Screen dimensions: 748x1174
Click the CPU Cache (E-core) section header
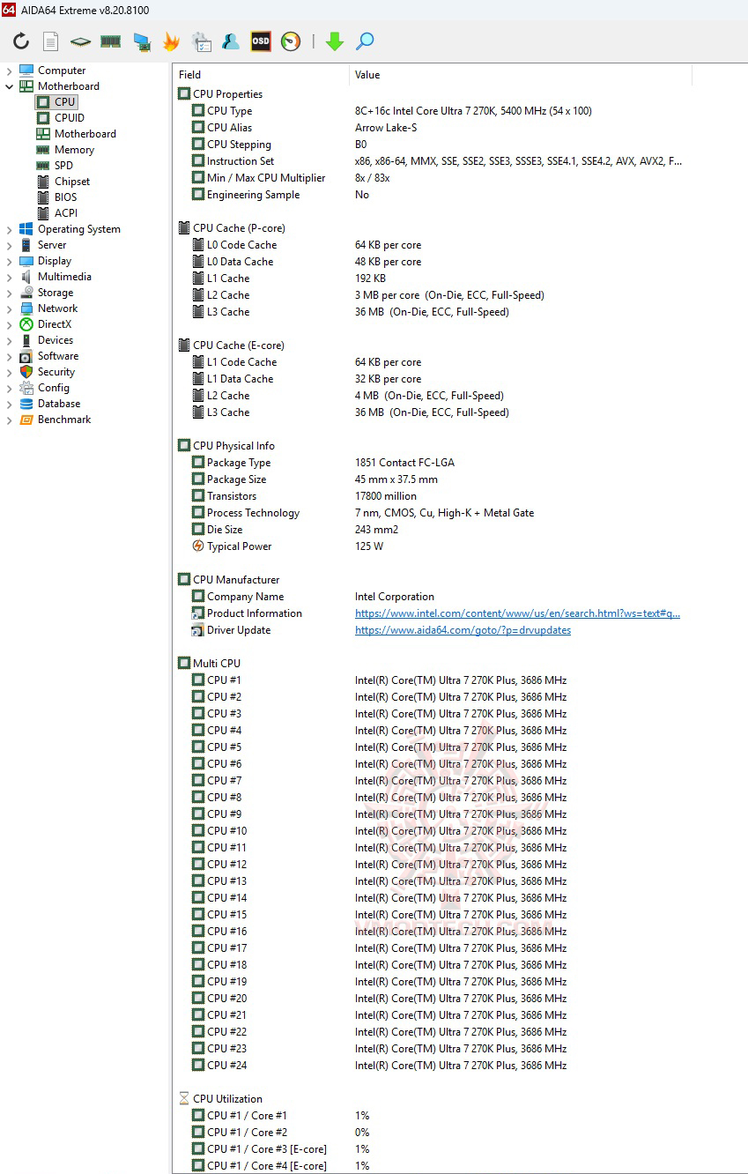(x=231, y=346)
